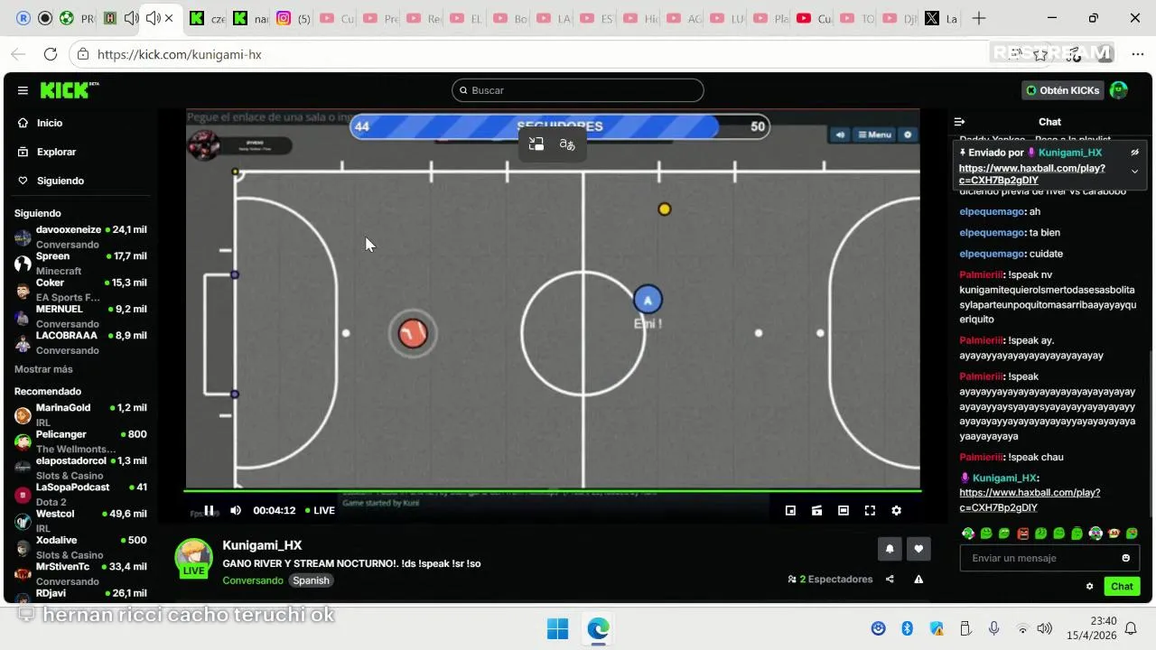The width and height of the screenshot is (1156, 650).
Task: Click the KICK logo
Action: coord(69,90)
